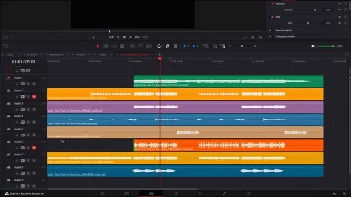Click the DIM audio button

tap(339, 46)
